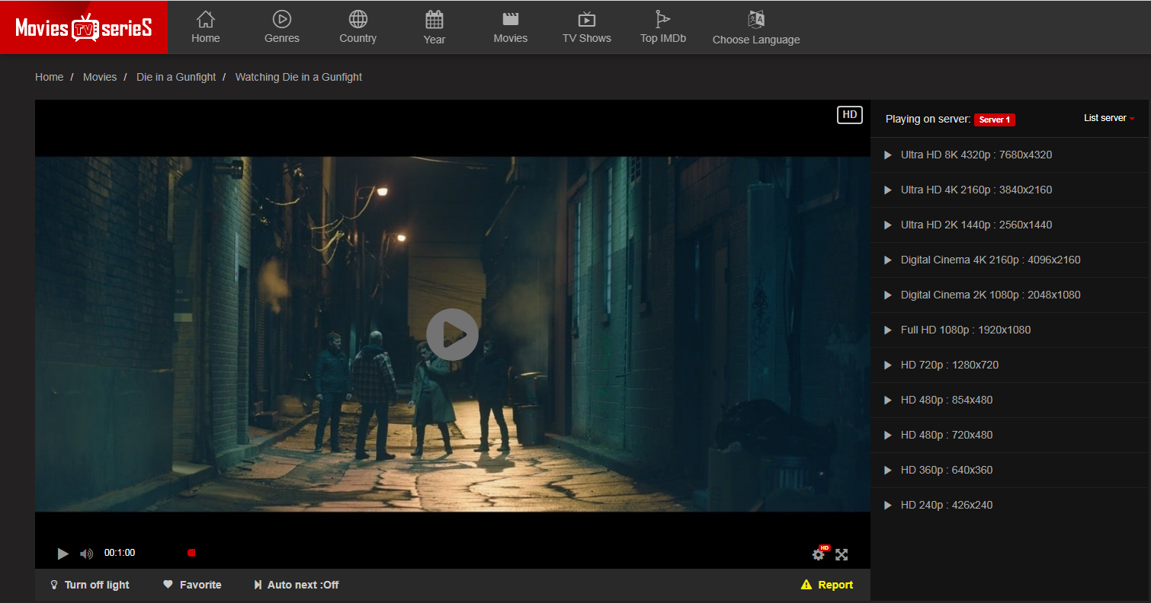Toggle Turn off light
The image size is (1151, 603).
90,585
